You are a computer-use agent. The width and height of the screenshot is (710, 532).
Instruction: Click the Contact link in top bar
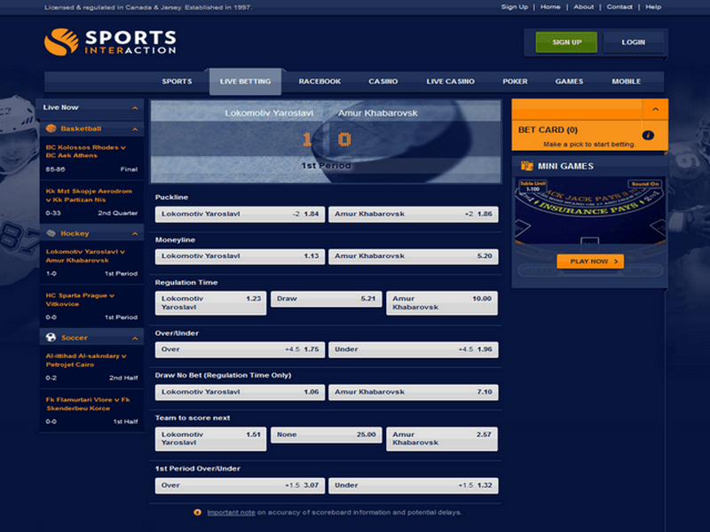(619, 7)
